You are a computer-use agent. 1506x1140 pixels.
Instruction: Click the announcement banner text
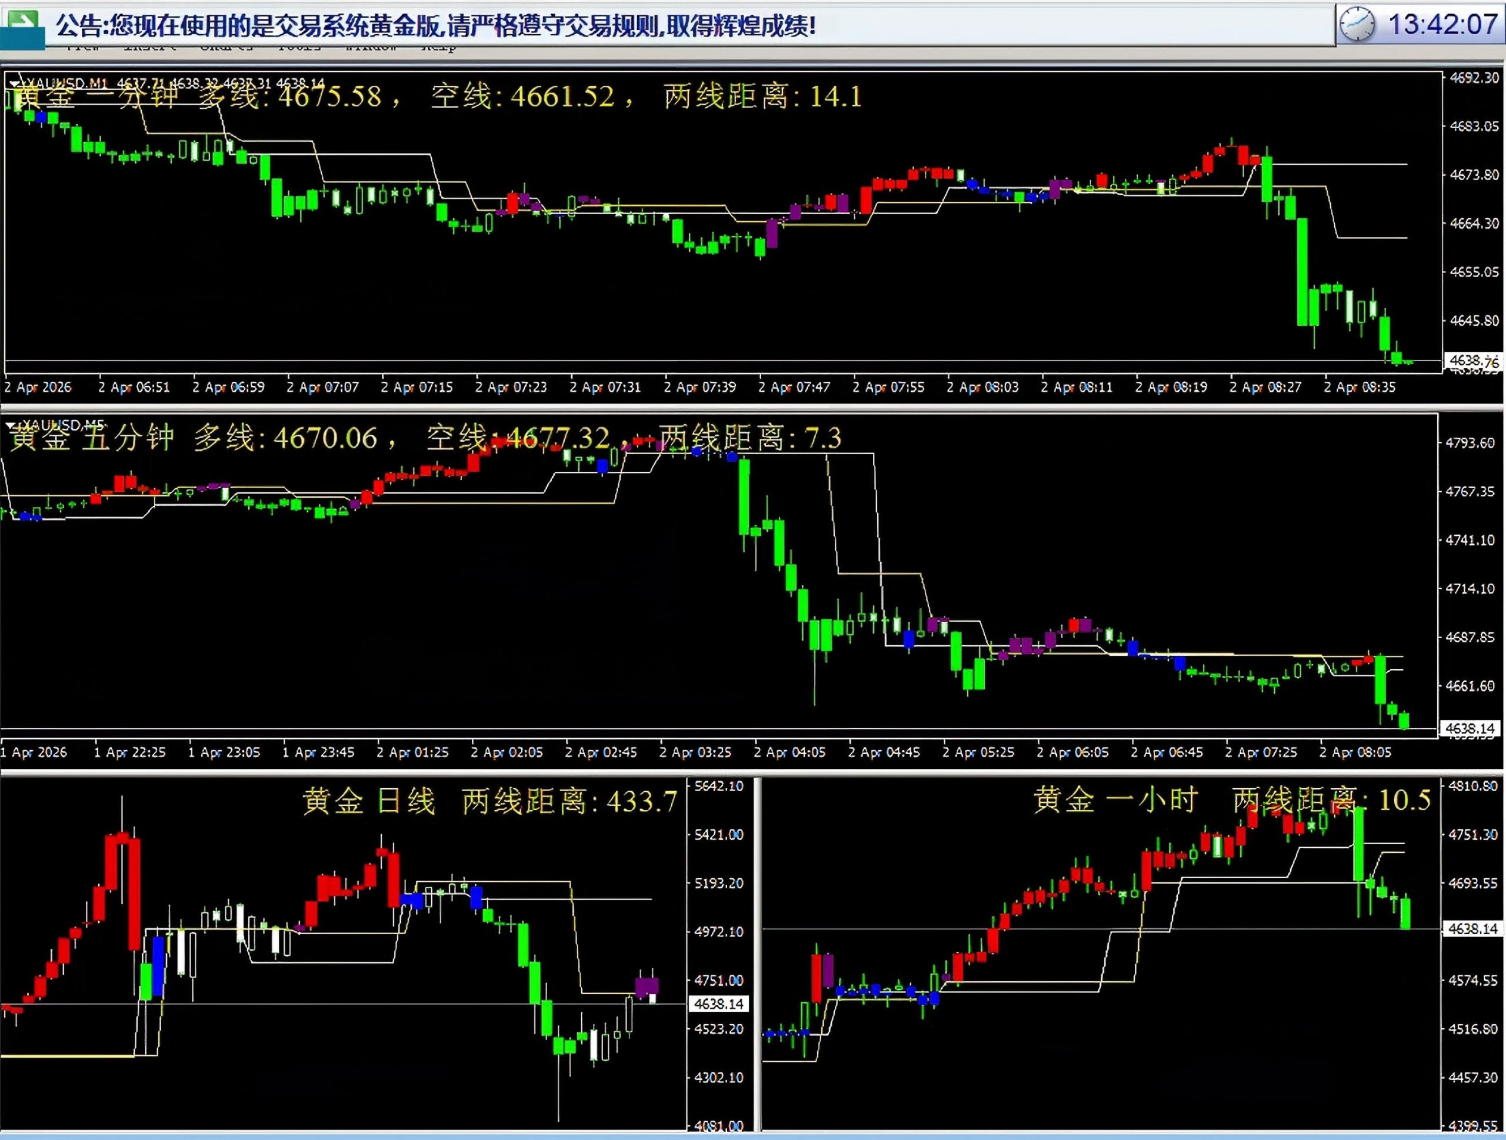(x=436, y=26)
